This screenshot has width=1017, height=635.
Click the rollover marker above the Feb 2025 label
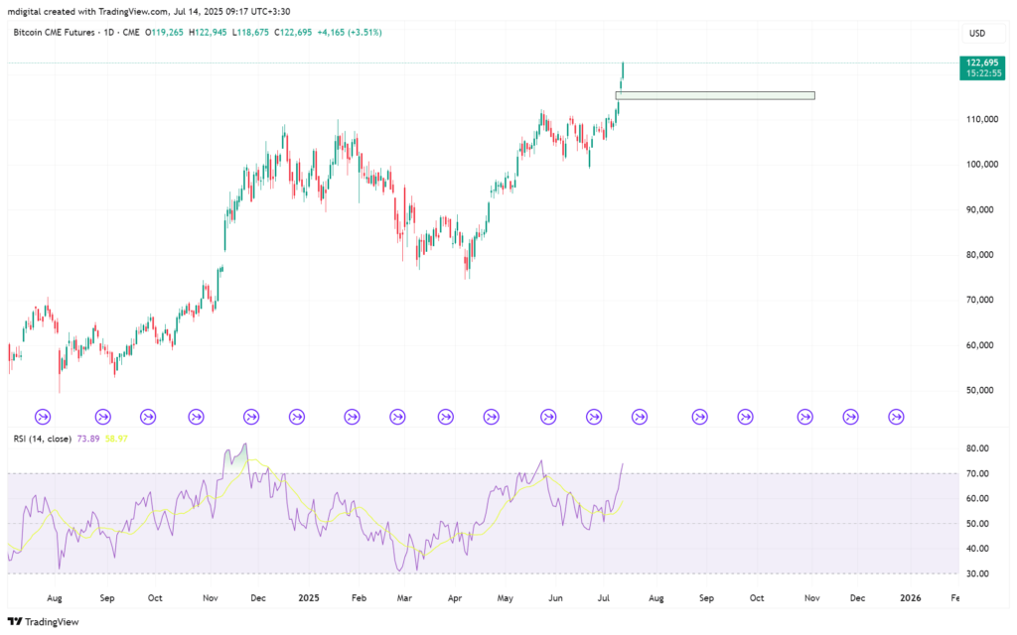point(352,417)
